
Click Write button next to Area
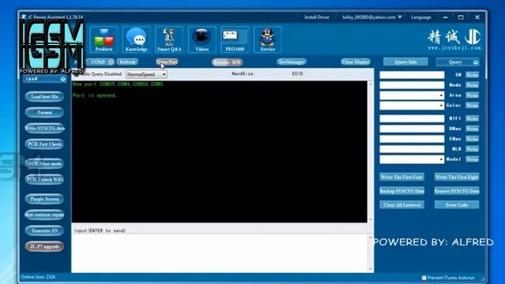tap(472, 95)
